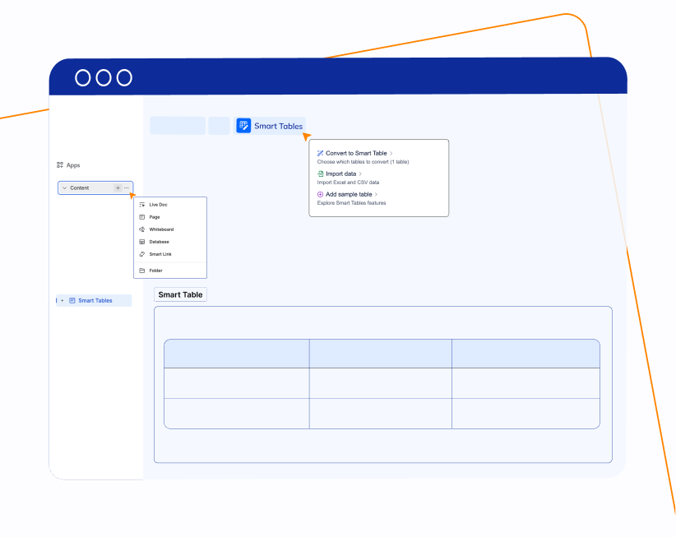Click the first header cell of table

click(x=237, y=354)
